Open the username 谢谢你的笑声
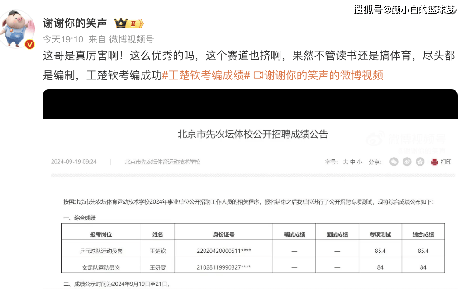Image resolution: width=465 pixels, height=289 pixels. point(75,23)
